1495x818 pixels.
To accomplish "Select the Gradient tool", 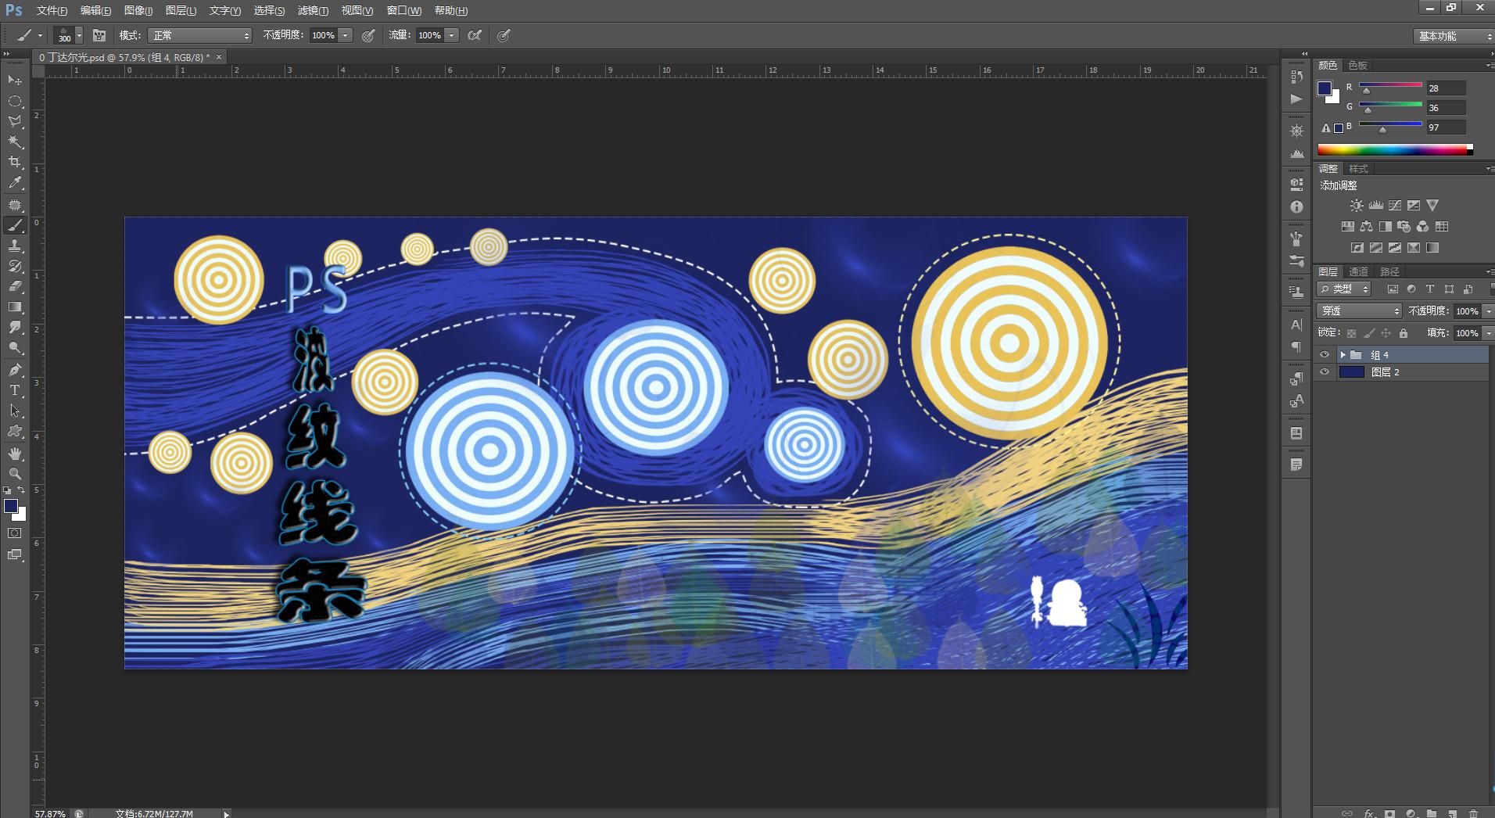I will pos(13,303).
